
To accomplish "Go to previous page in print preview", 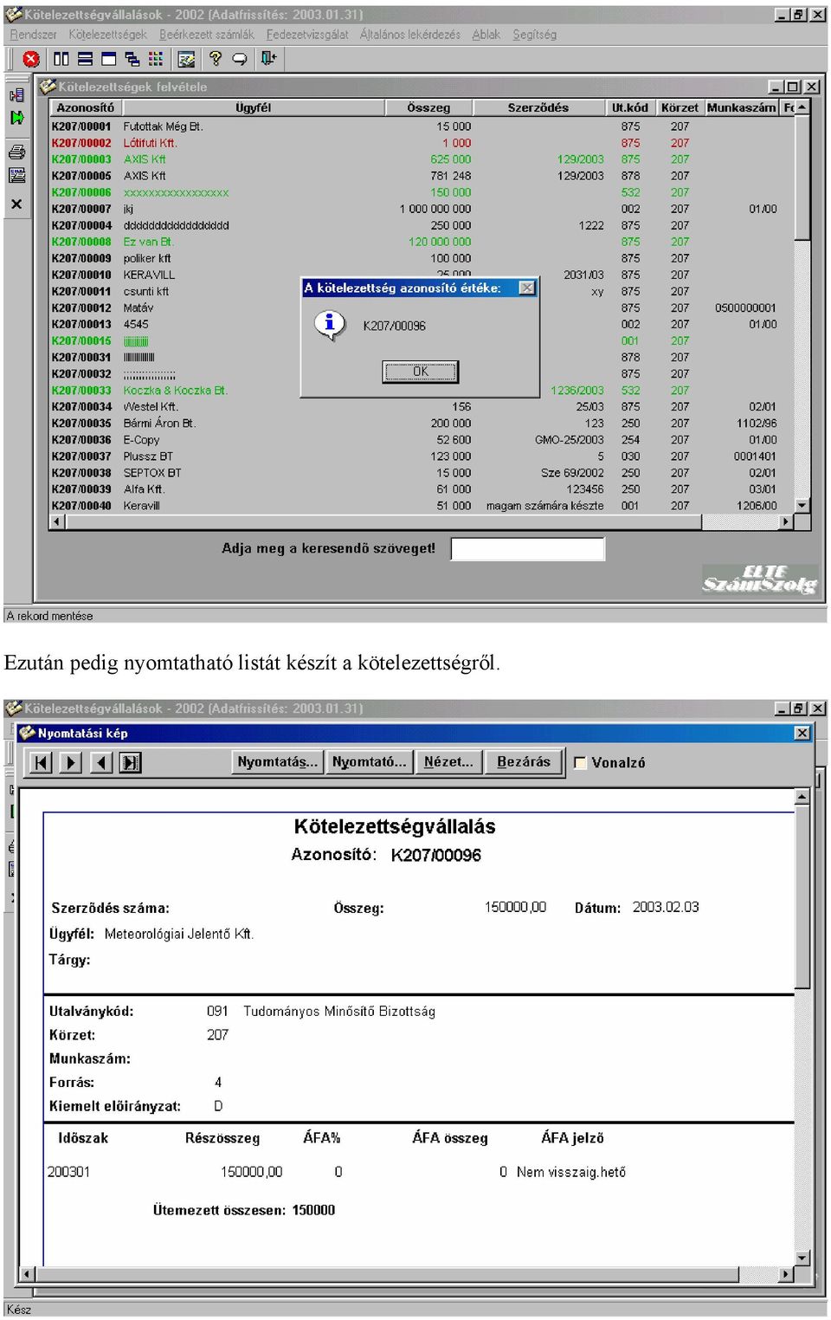I will click(101, 762).
